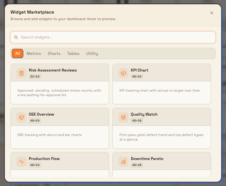Select the OEE Overview widget title
Viewport: 226px width, 186px height.
(41, 114)
